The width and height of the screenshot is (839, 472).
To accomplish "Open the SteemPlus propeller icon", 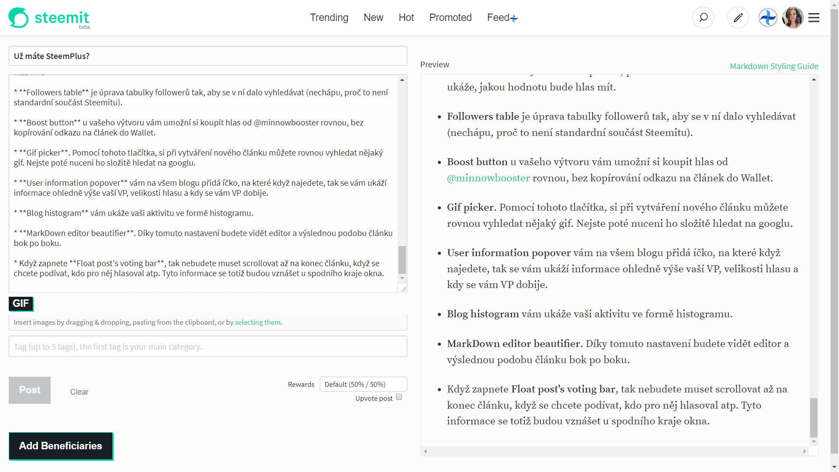I will (x=768, y=17).
